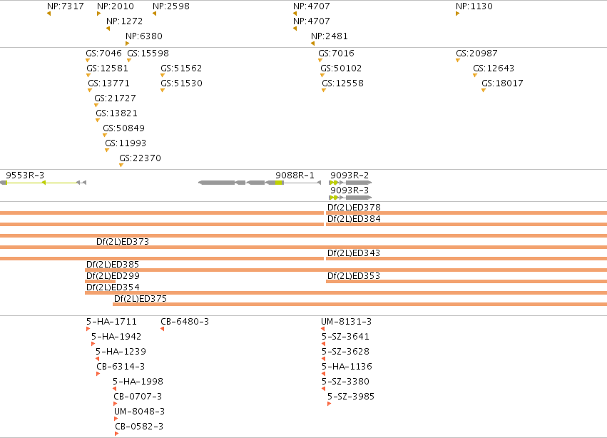Image resolution: width=607 pixels, height=438 pixels.
Task: Click the red arrow under CB-0582-3
Action: click(x=116, y=434)
